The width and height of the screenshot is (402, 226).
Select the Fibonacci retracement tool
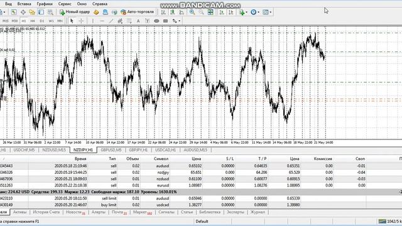[129, 21]
